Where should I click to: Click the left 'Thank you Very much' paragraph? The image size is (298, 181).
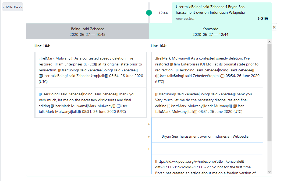[91, 103]
